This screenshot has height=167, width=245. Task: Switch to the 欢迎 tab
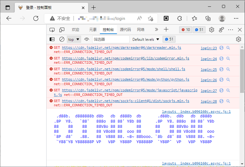(75, 29)
